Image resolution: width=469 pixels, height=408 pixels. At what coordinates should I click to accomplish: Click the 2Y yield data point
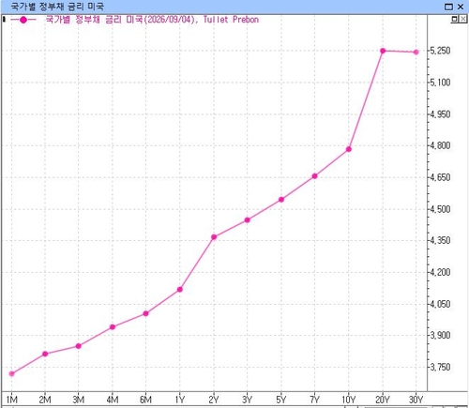[x=214, y=237]
